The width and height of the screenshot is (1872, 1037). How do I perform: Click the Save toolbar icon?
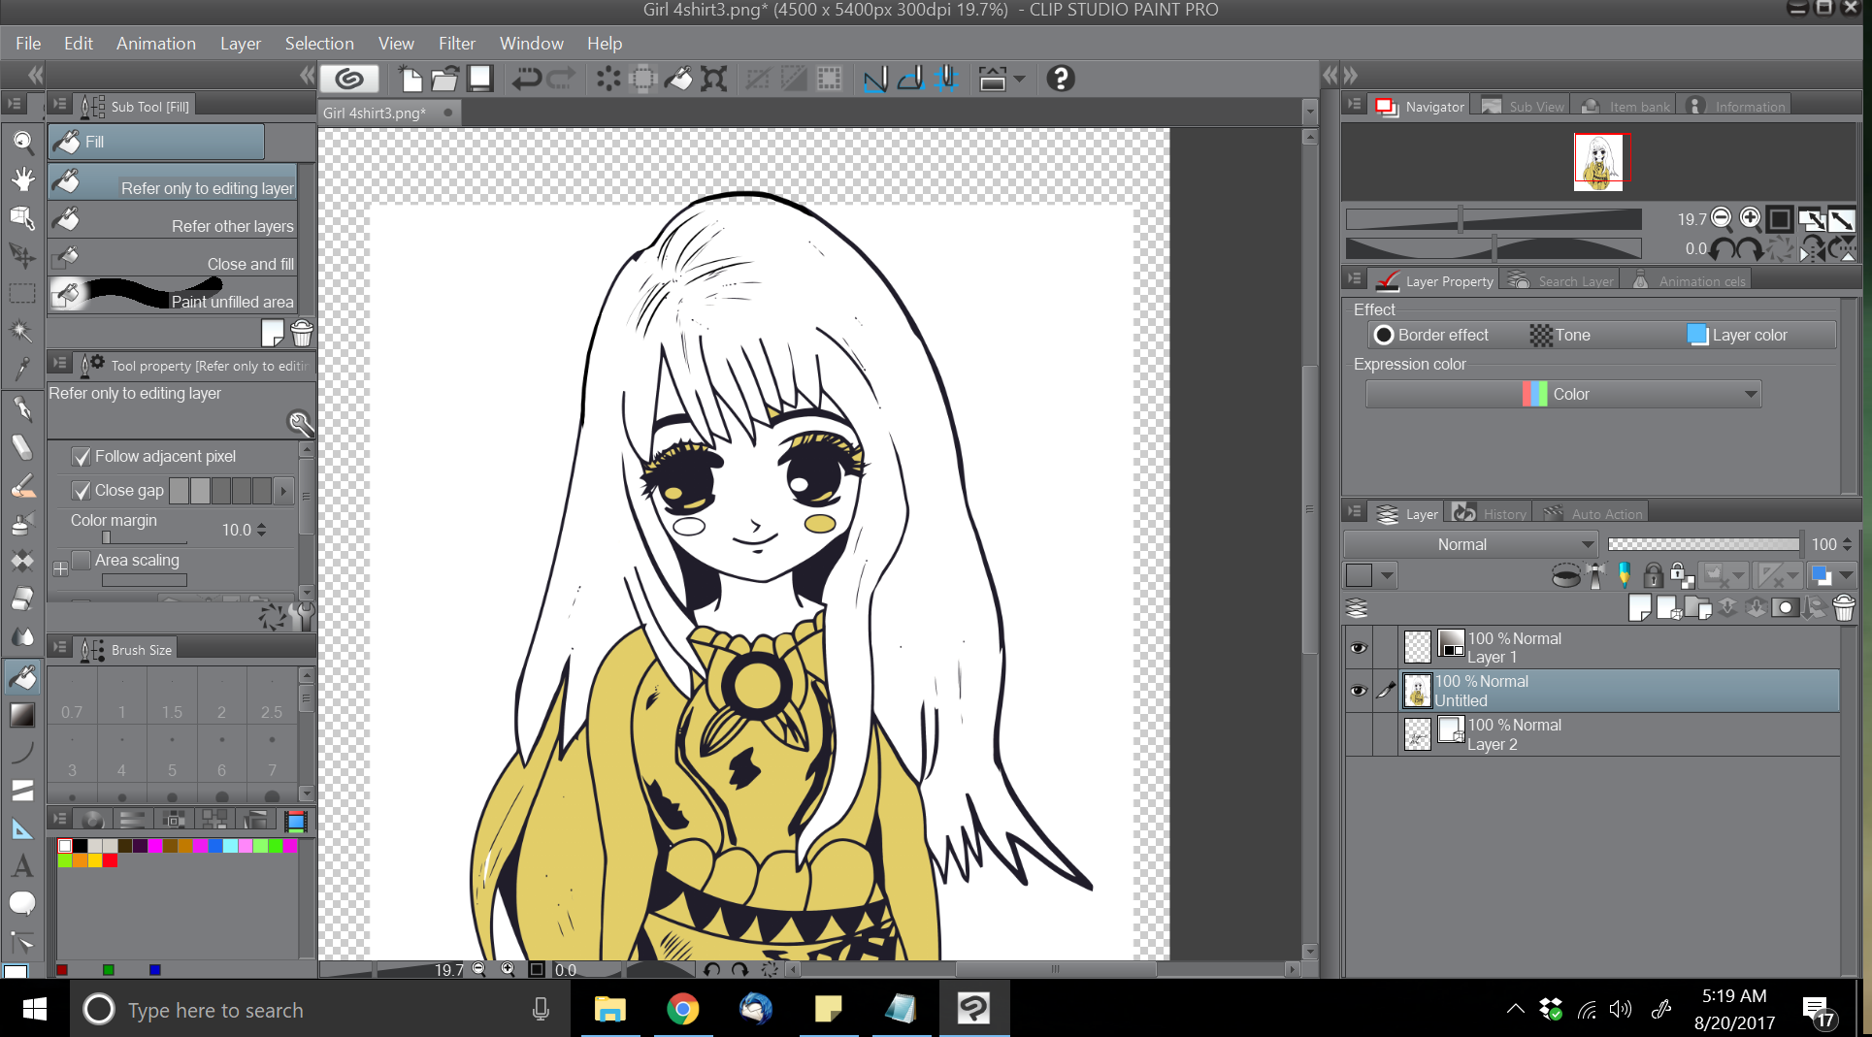(480, 79)
